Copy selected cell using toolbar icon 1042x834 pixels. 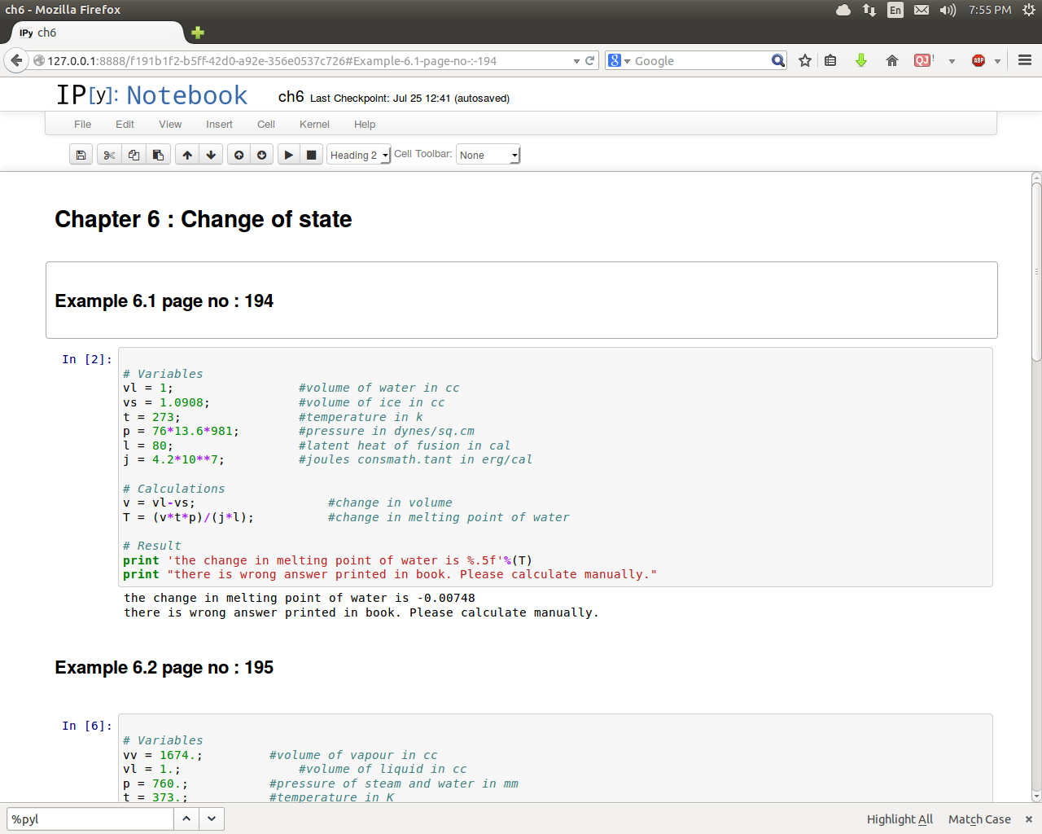click(x=134, y=155)
